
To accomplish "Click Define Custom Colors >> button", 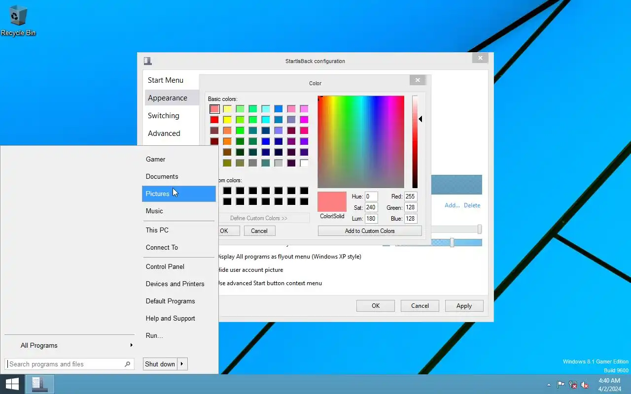I will pos(264,218).
